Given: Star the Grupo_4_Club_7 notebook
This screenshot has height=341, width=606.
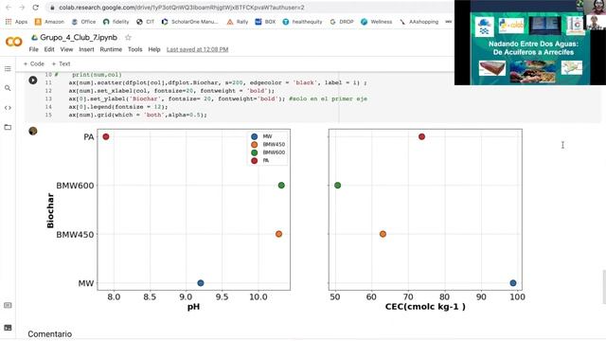Looking at the screenshot, I should coord(128,38).
